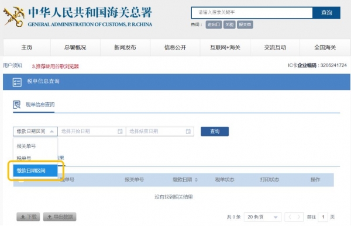This screenshot has width=351, height=226.
Task: Click hot word tag 关税
Action: pyautogui.click(x=229, y=25)
